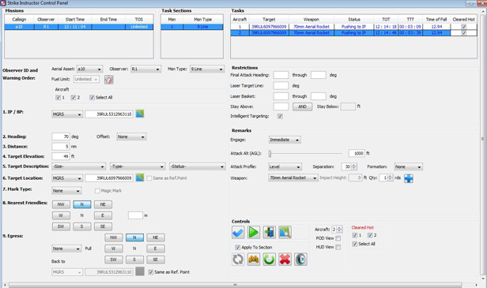
Task: Open the Weapon dropdown showing 70mm Aerial Rocket
Action: (x=293, y=178)
